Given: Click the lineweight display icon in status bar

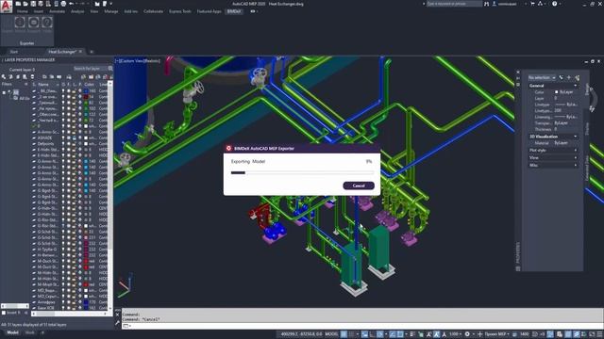Looking at the screenshot, I should click(x=411, y=334).
